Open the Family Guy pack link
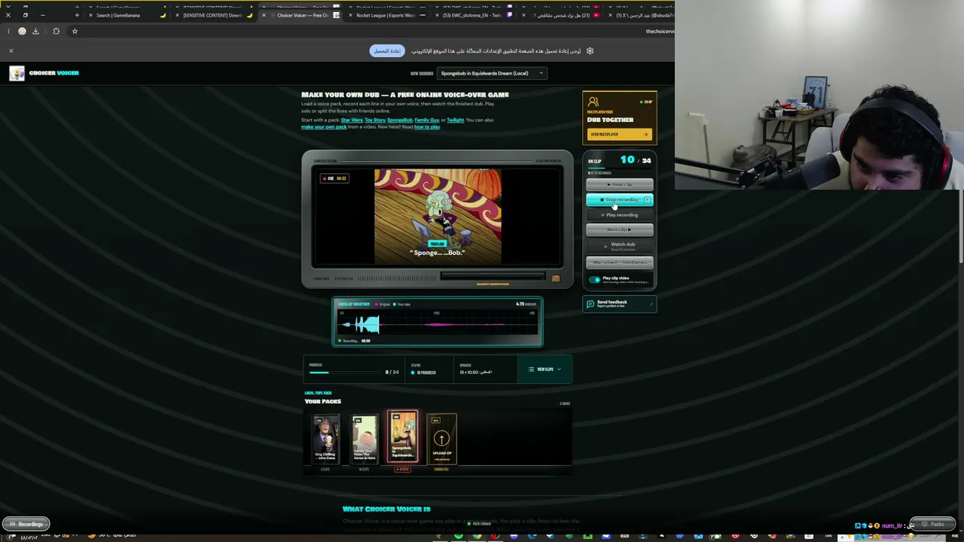964x542 pixels. click(427, 120)
